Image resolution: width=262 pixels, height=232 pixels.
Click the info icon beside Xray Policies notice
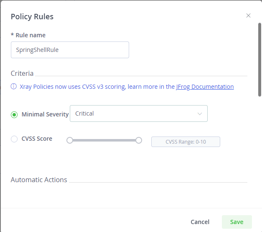tap(14, 87)
